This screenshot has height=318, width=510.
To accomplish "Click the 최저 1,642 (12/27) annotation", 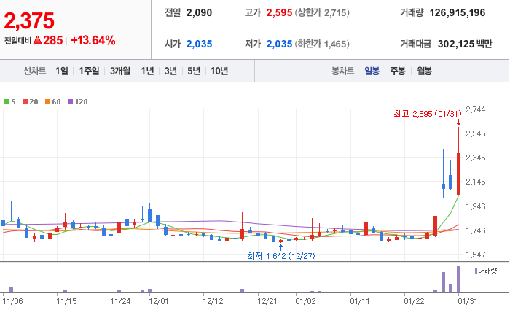I will pos(281,256).
